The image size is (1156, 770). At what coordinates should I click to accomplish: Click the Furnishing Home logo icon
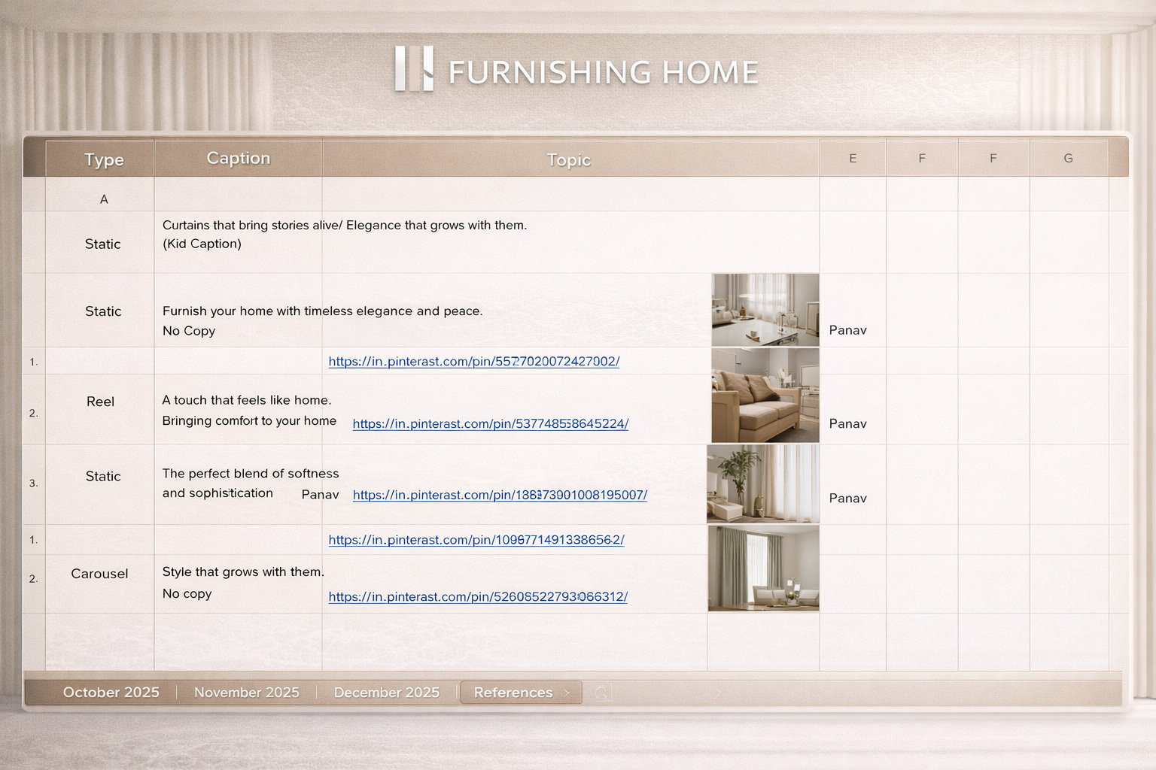coord(414,68)
